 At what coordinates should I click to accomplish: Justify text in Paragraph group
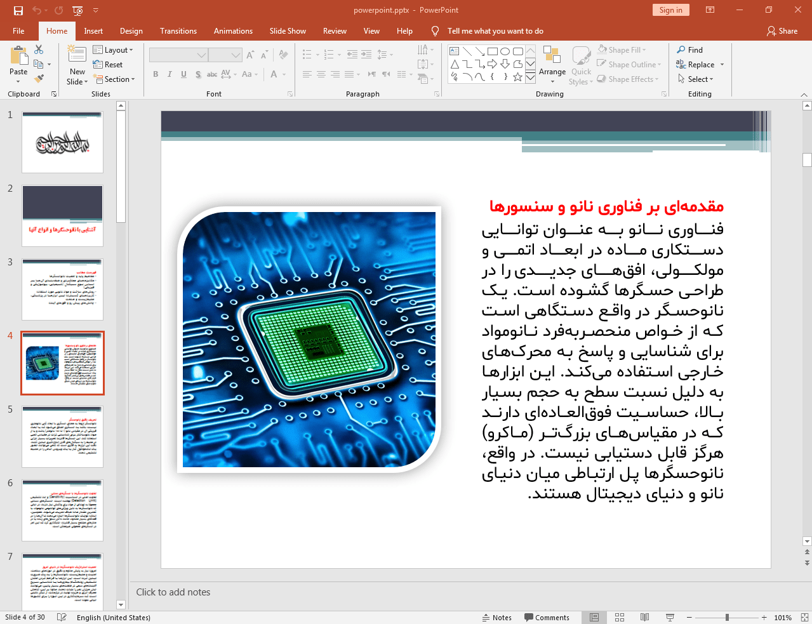point(349,74)
